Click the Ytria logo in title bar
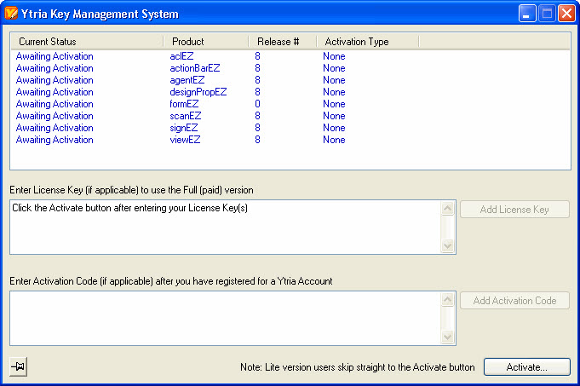Viewport: 580px width, 386px height. point(12,14)
